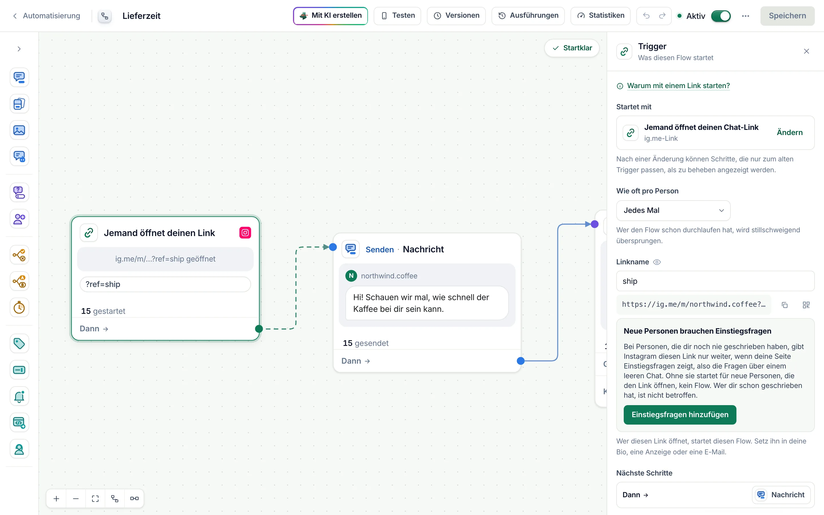824x515 pixels.
Task: Open Ausführungen list
Action: (x=528, y=16)
